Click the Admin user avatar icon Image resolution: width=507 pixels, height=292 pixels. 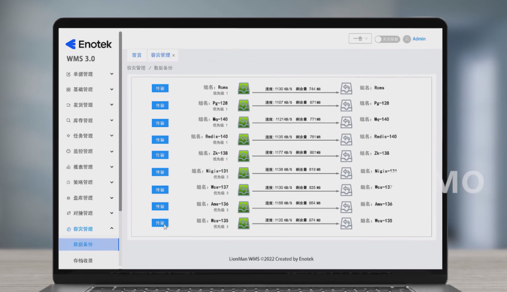point(407,39)
